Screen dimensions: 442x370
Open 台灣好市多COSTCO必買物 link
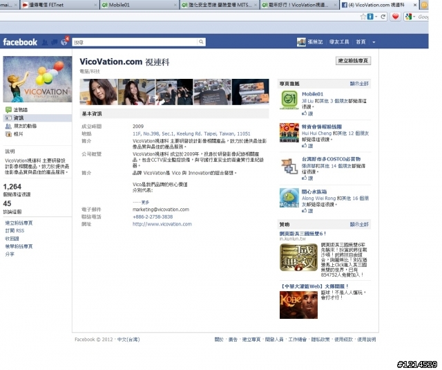click(331, 159)
